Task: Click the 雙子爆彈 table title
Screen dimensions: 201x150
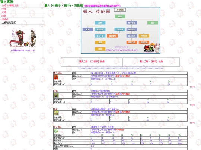Action: (x=58, y=127)
